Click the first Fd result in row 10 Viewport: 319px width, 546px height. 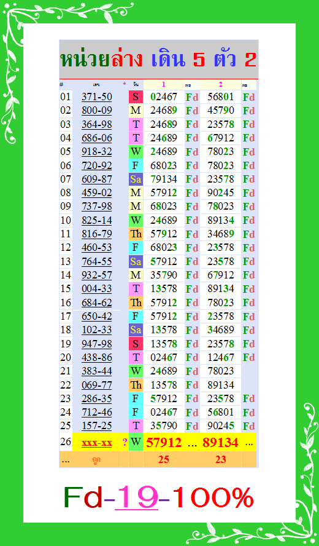[192, 221]
